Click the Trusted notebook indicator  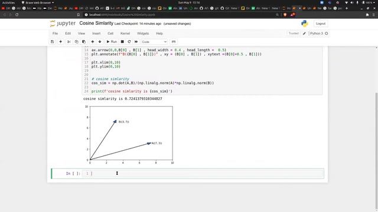point(294,34)
